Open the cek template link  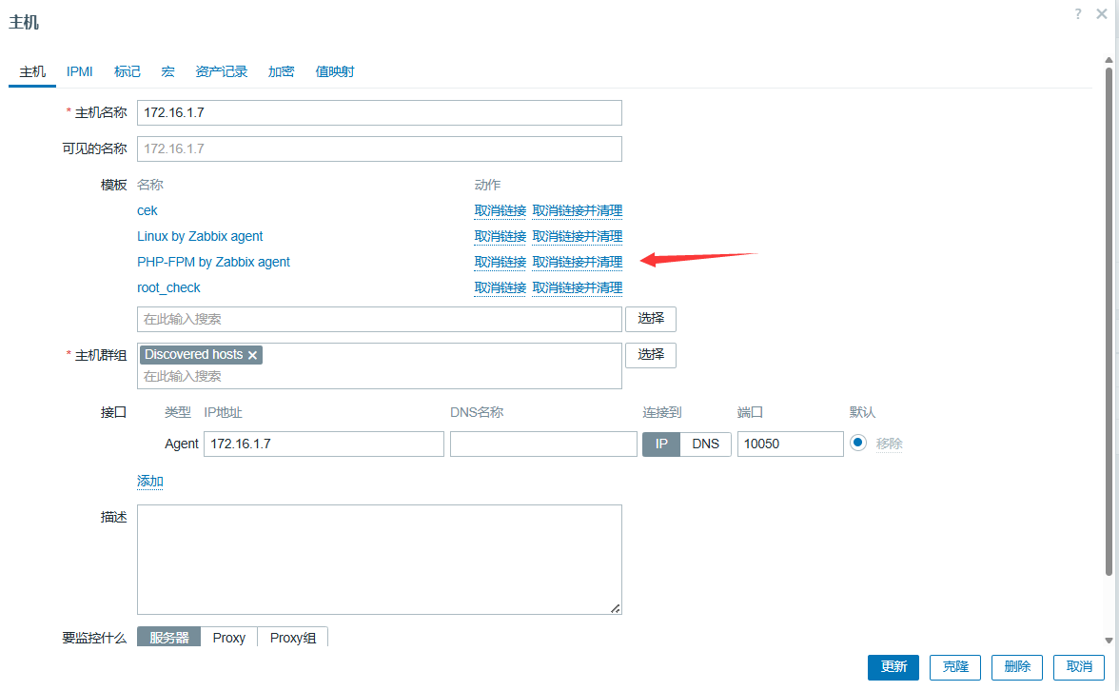pyautogui.click(x=147, y=210)
